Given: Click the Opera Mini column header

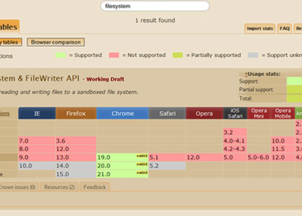Looking at the screenshot, I should pyautogui.click(x=259, y=113).
